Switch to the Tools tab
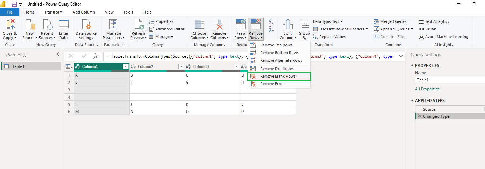The height and width of the screenshot is (169, 485). tap(128, 12)
